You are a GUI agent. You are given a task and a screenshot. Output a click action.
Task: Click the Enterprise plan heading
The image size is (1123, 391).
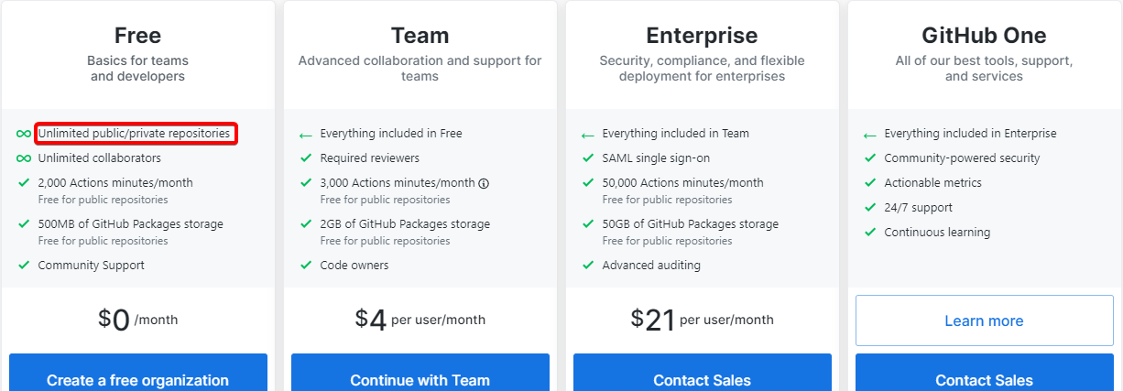pyautogui.click(x=703, y=36)
